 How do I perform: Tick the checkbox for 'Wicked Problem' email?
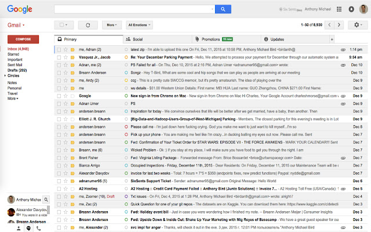coord(59,150)
